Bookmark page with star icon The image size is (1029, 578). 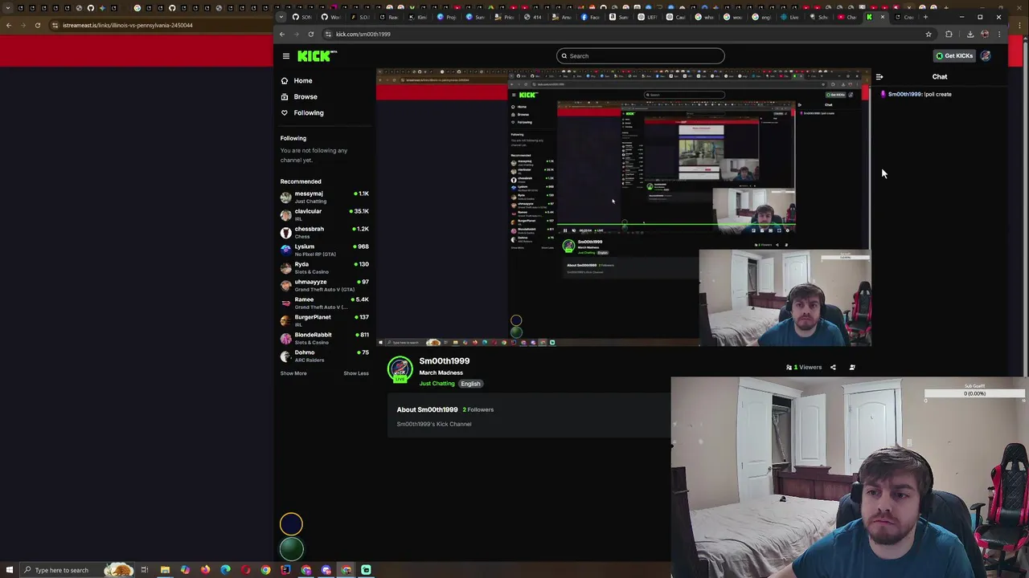[x=929, y=34]
